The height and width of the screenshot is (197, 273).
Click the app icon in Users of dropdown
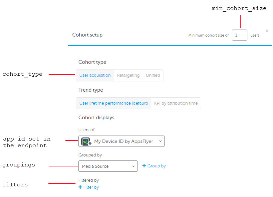tap(86, 142)
